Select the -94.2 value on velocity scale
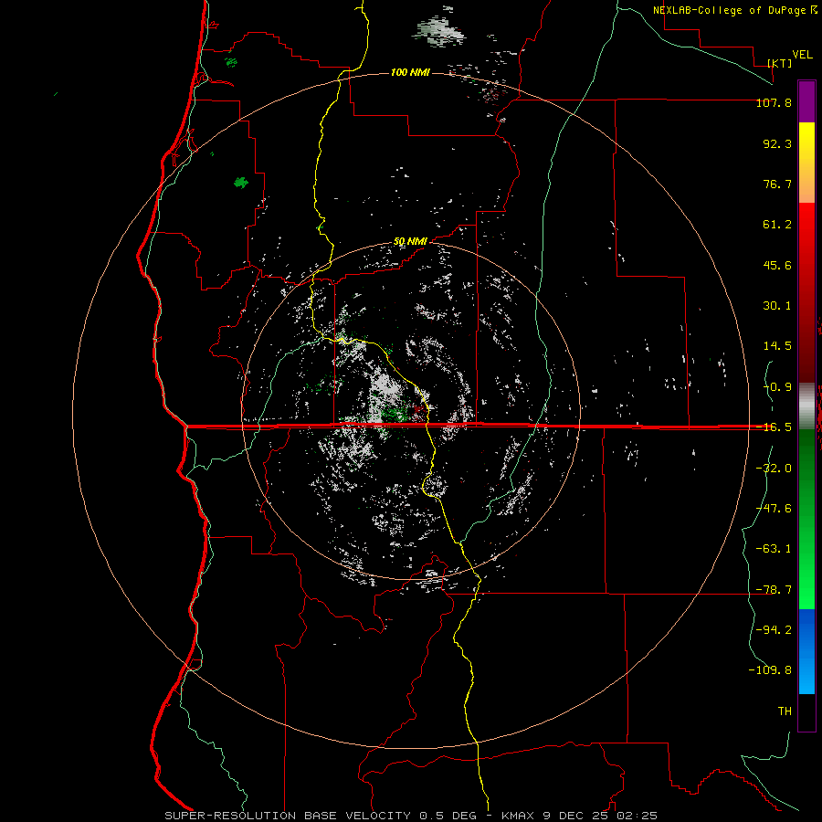This screenshot has width=822, height=822. 774,630
